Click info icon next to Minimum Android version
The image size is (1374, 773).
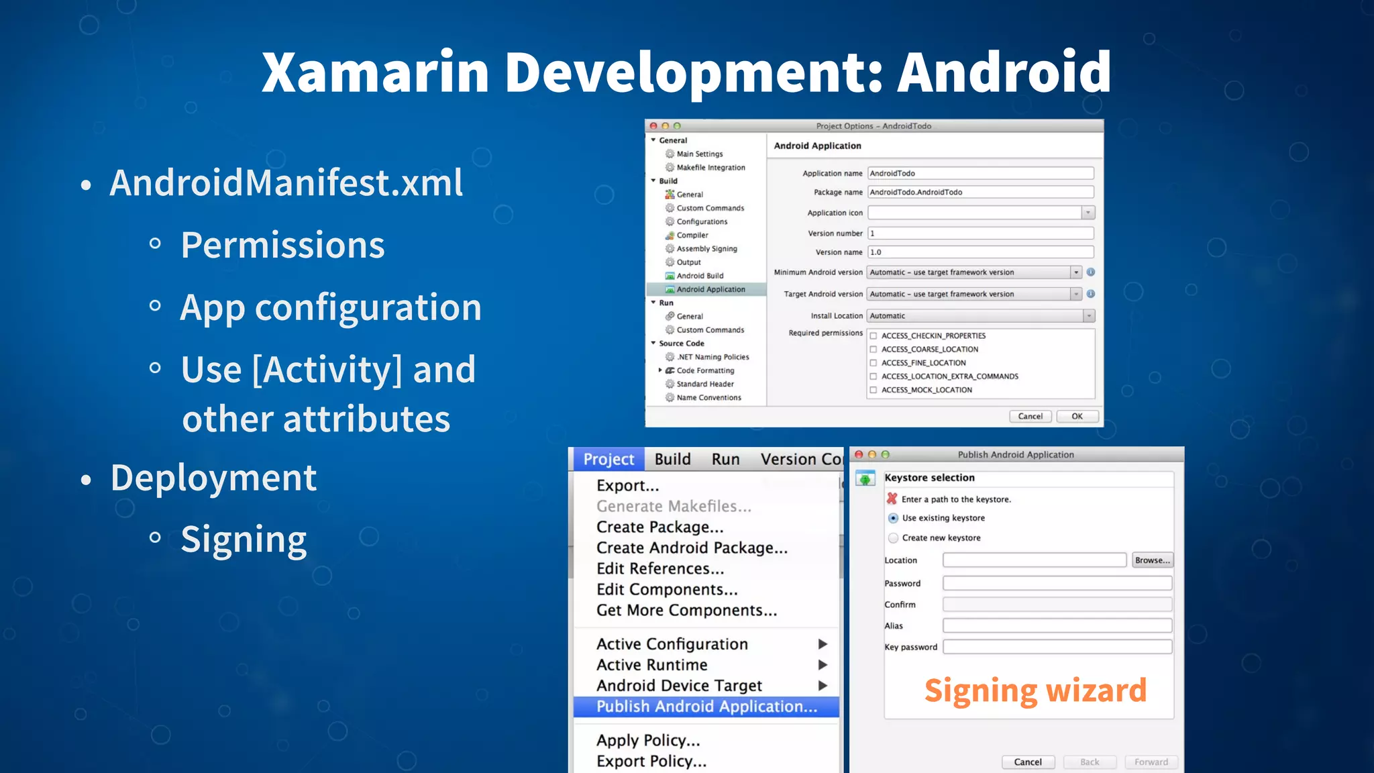pos(1091,272)
